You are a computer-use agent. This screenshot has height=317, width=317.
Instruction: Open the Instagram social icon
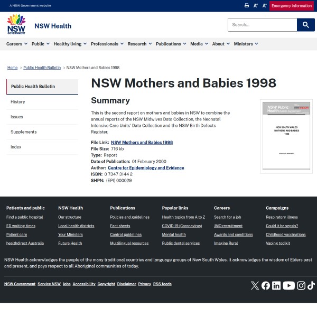[301, 285]
